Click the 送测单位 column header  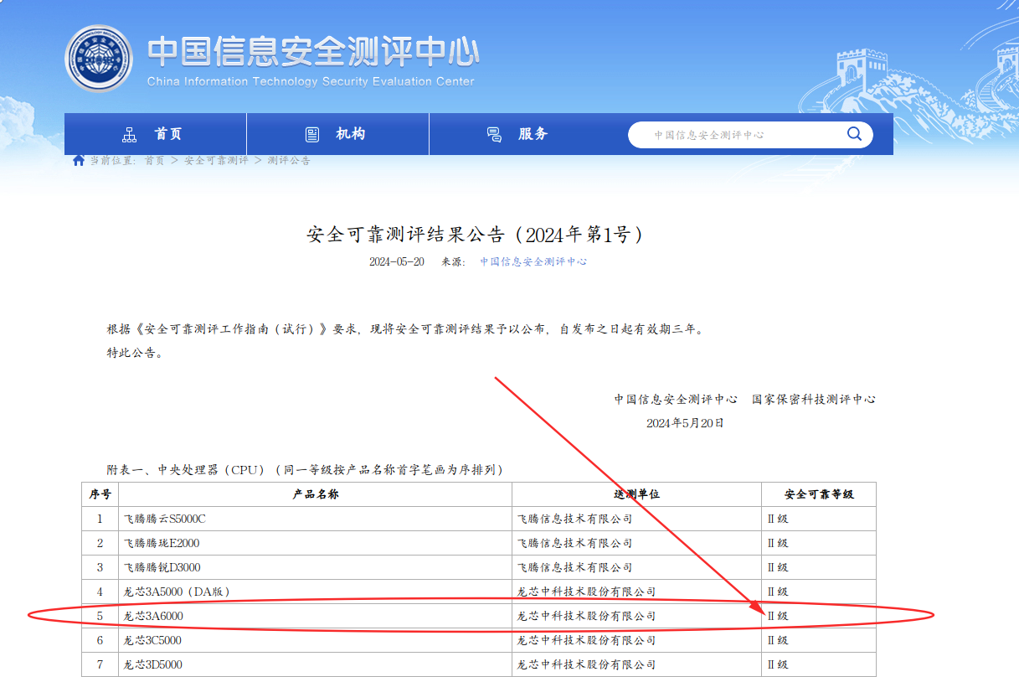(637, 494)
